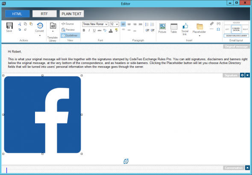Open Signature section settings gear

(242, 75)
